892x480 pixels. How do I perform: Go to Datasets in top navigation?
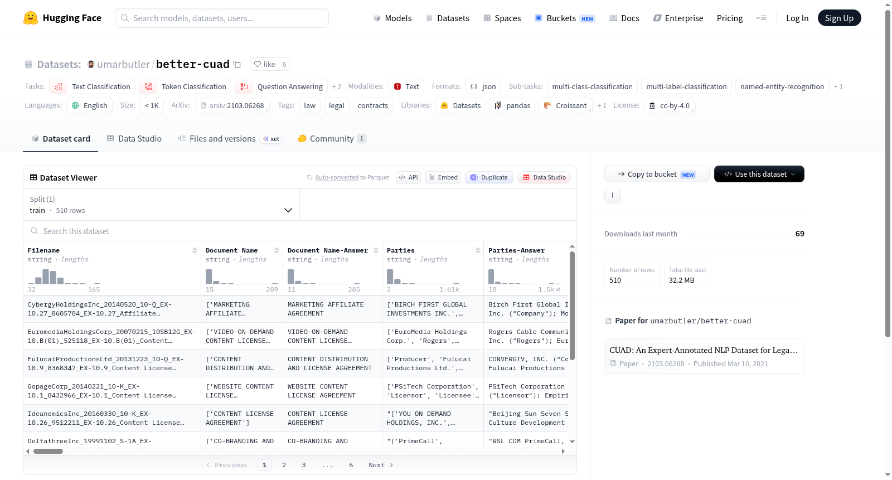click(x=448, y=18)
